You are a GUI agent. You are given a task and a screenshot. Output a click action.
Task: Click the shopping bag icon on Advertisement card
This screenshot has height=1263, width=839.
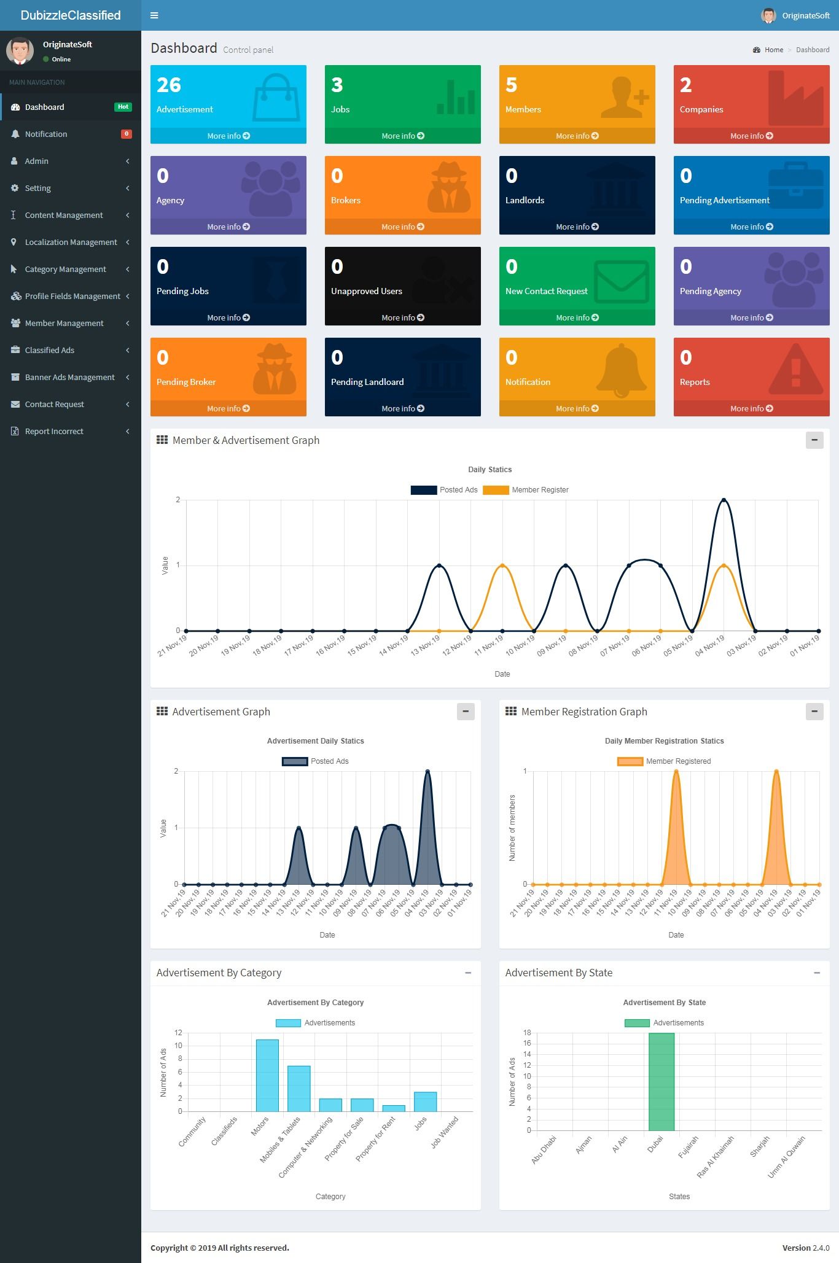point(276,97)
